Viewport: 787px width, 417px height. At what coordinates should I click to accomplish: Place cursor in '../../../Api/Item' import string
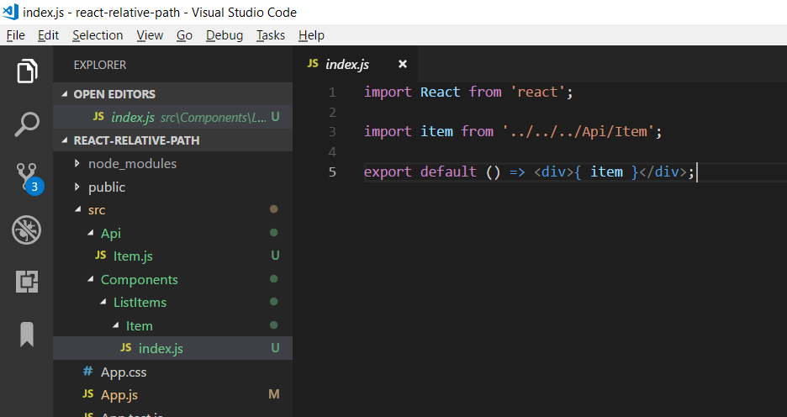[578, 131]
